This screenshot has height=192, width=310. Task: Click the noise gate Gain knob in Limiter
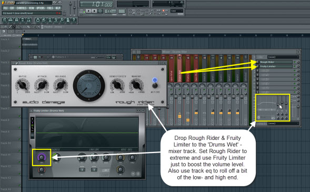[x=121, y=157]
